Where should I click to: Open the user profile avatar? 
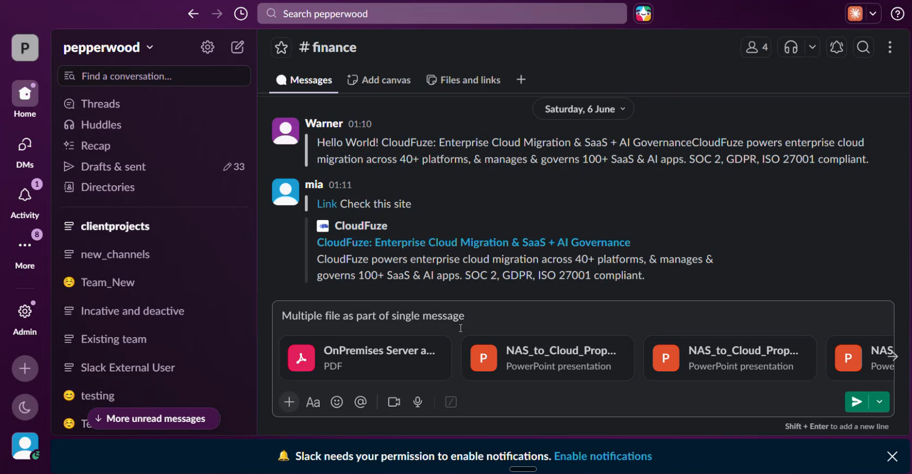[25, 446]
